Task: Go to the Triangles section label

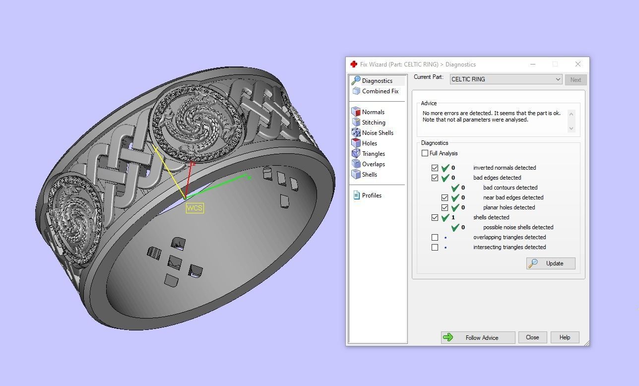Action: point(374,154)
